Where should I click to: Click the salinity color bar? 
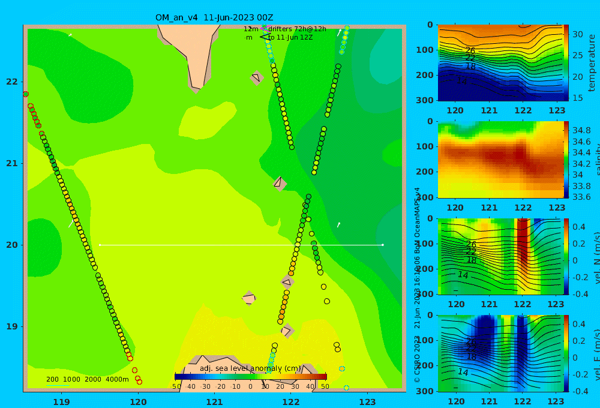[x=566, y=160]
